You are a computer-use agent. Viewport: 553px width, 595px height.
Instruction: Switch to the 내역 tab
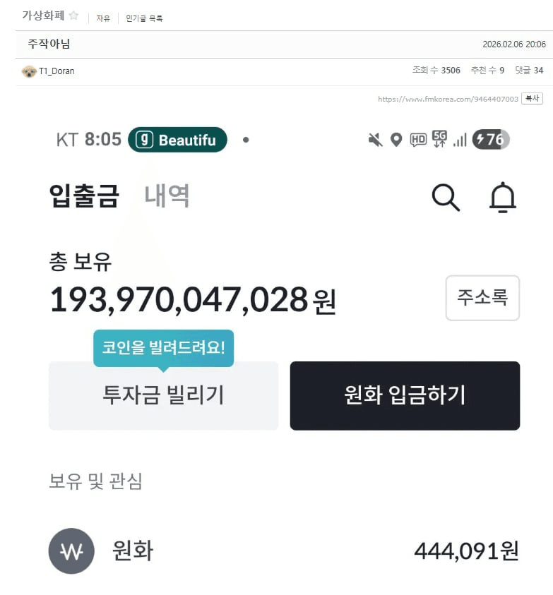[167, 196]
